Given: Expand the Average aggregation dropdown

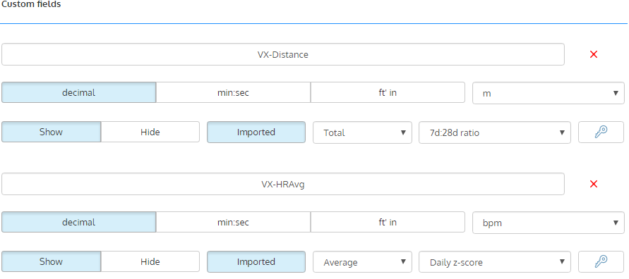Looking at the screenshot, I should coord(362,262).
